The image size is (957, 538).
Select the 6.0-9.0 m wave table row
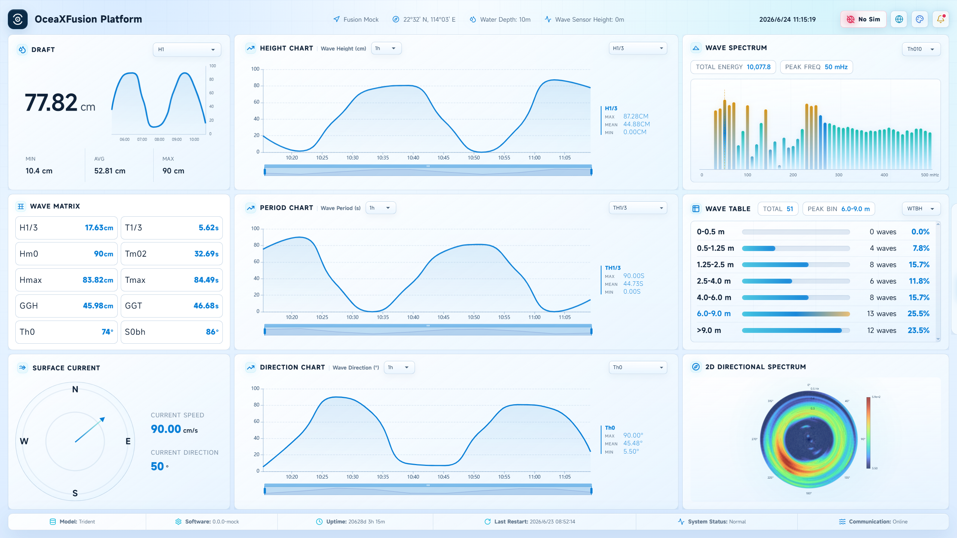tap(813, 314)
